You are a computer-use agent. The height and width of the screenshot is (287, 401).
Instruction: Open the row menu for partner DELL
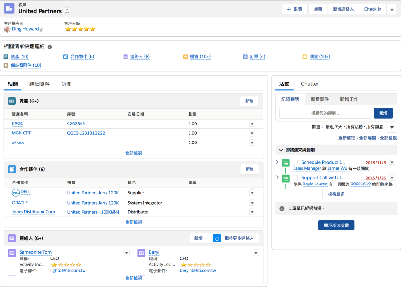point(252,193)
